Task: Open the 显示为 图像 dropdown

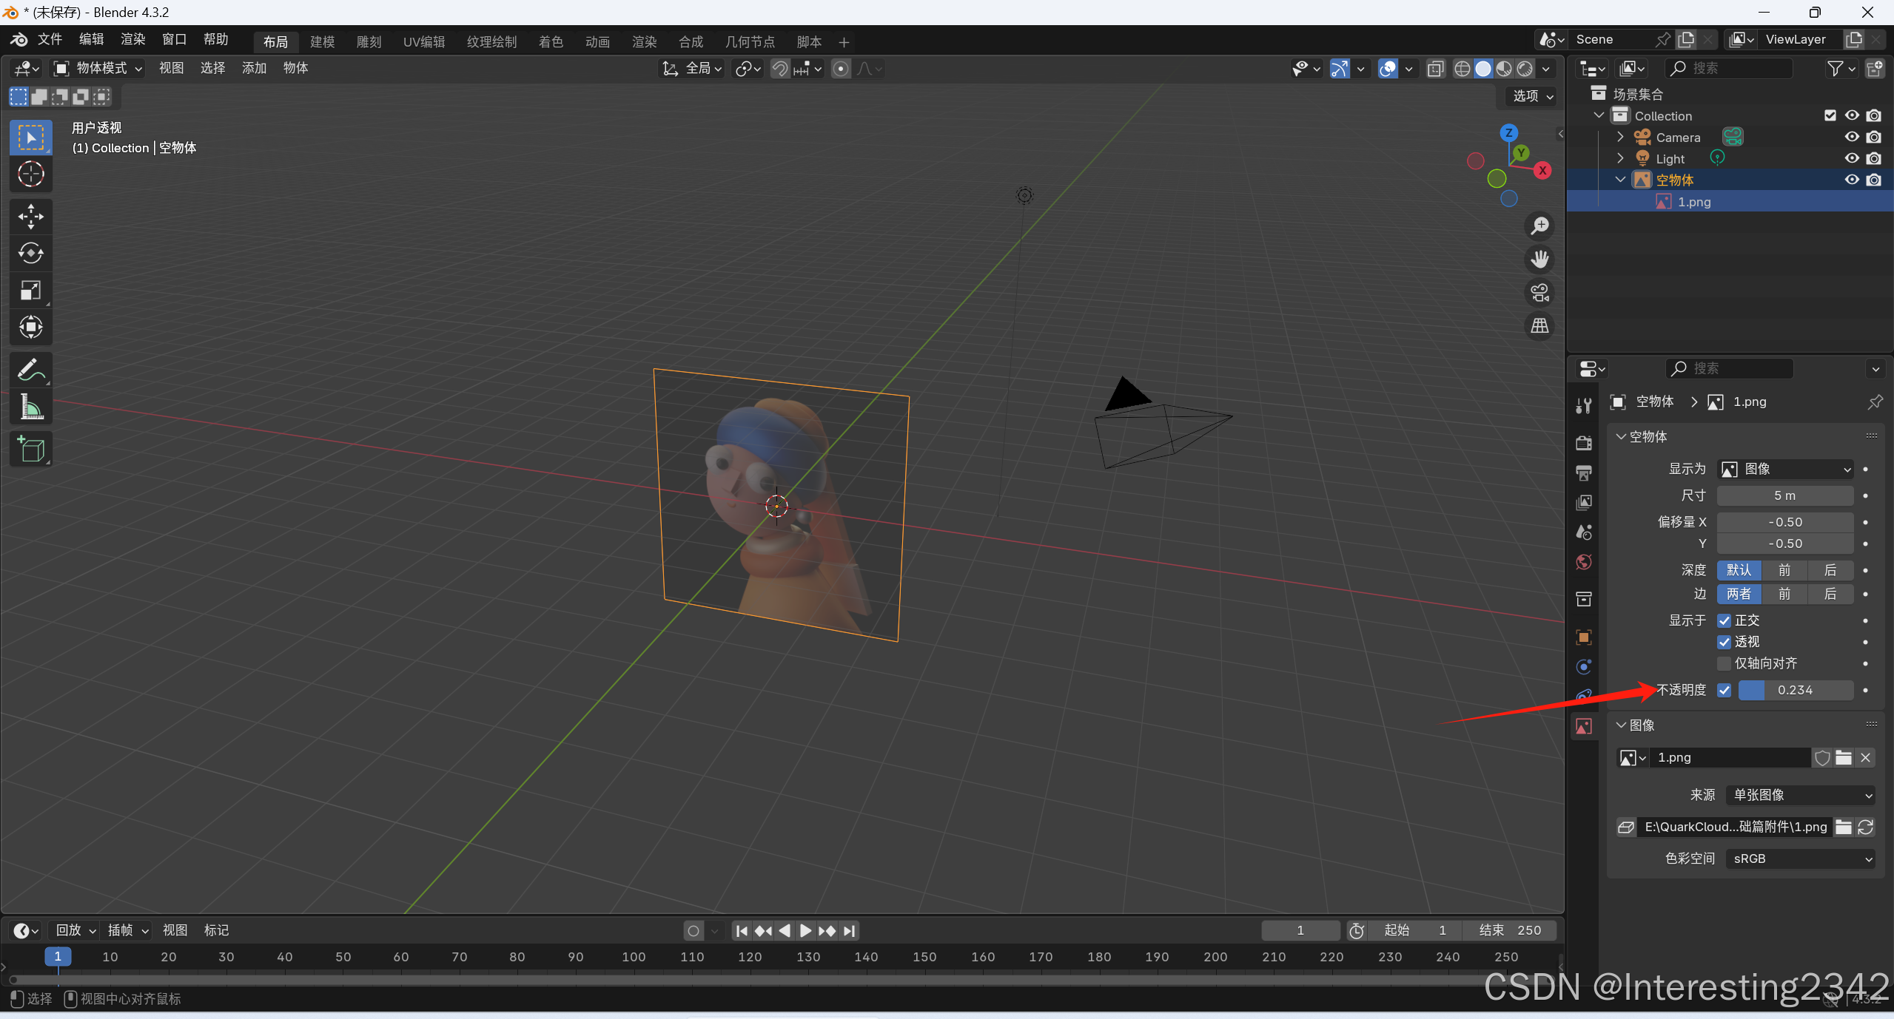Action: [1784, 469]
